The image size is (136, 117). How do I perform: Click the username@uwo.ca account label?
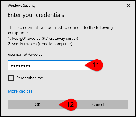(x=25, y=54)
